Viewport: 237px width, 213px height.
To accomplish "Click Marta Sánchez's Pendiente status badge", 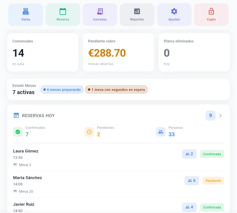I will [213, 180].
